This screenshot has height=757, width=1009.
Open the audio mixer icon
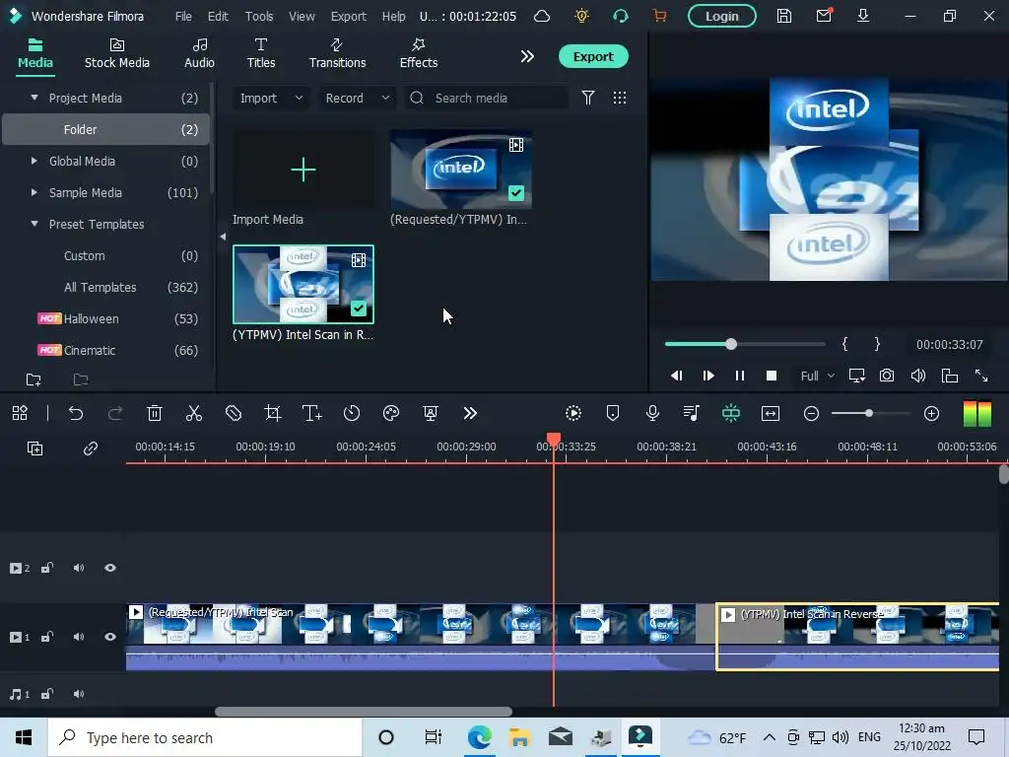pos(692,413)
